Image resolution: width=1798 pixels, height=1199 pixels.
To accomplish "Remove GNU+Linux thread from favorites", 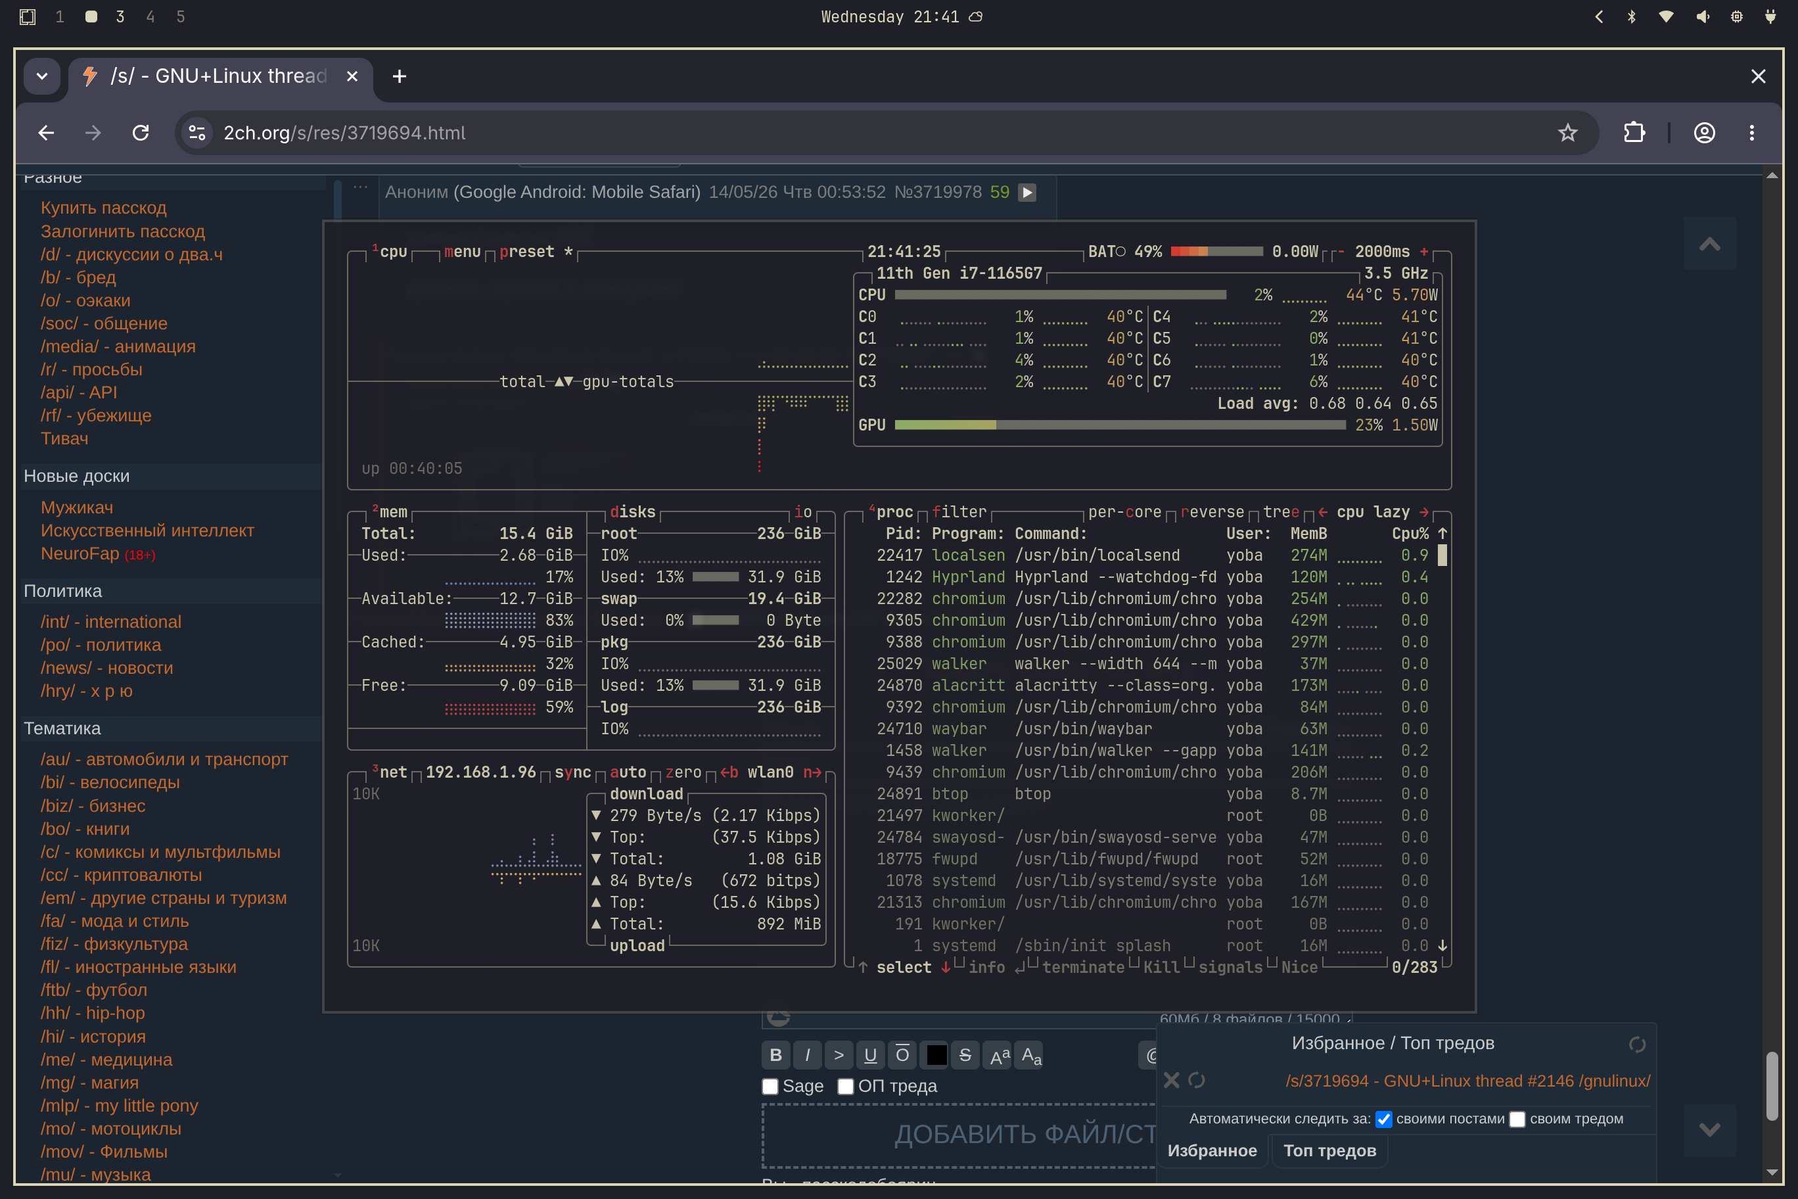I will pos(1171,1080).
